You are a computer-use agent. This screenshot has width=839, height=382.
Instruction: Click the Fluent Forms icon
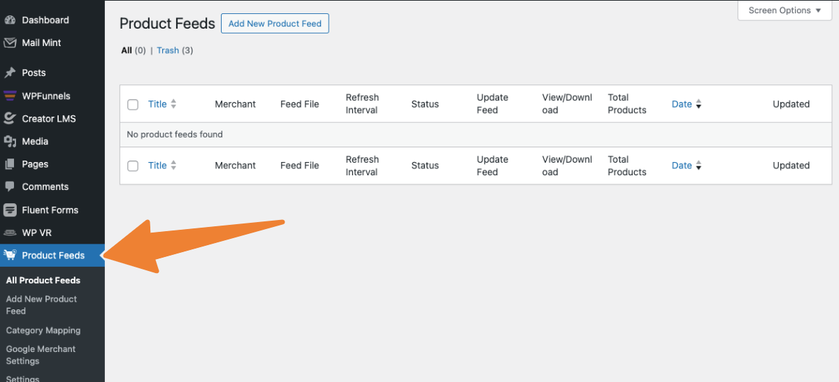point(10,210)
